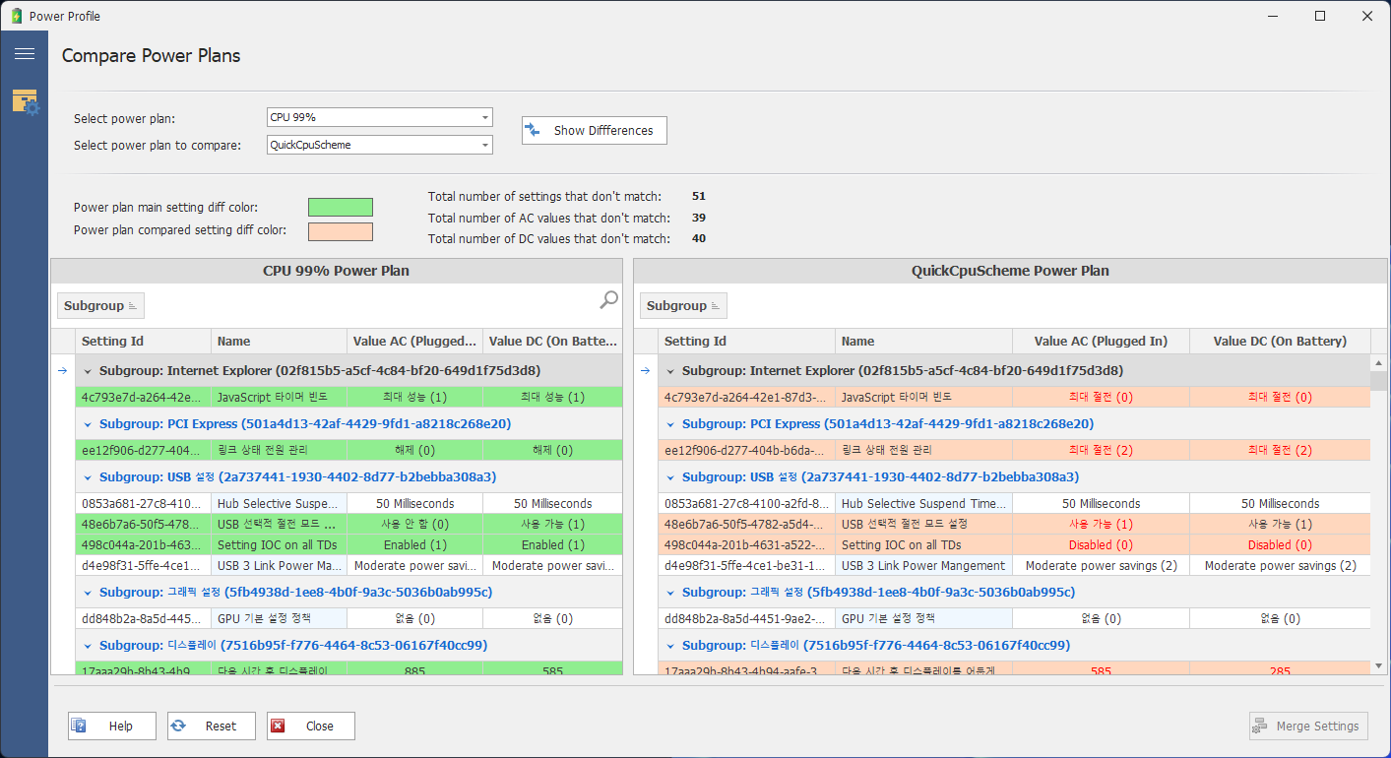The height and width of the screenshot is (758, 1391).
Task: Collapse USB 설정 subgroup in the left panel
Action: (88, 477)
